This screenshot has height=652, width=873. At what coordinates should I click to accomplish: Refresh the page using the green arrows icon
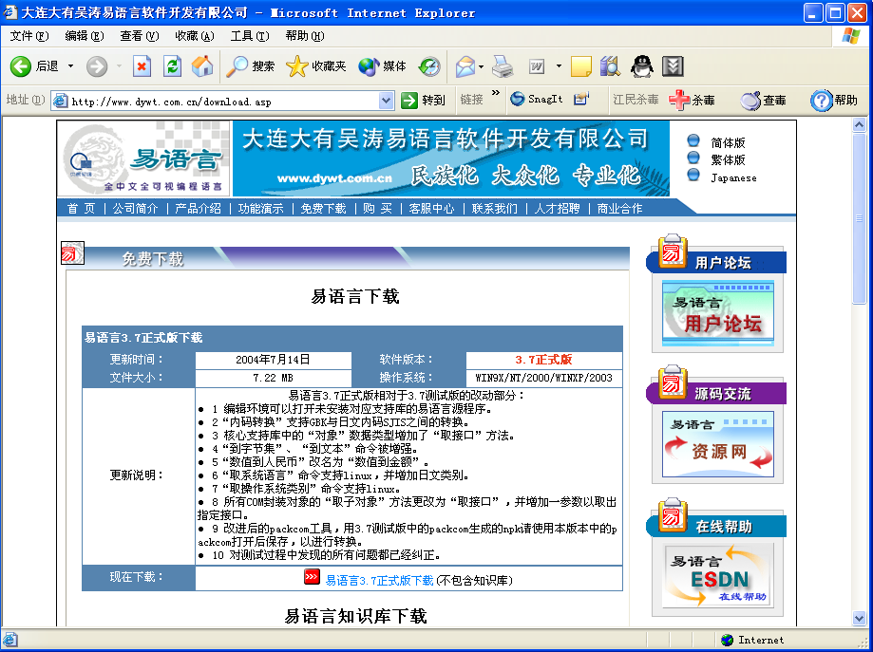tap(173, 66)
